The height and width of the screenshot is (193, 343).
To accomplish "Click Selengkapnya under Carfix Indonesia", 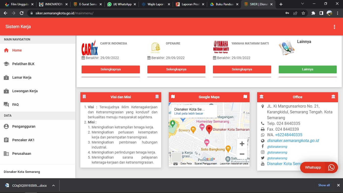I will tap(110, 69).
